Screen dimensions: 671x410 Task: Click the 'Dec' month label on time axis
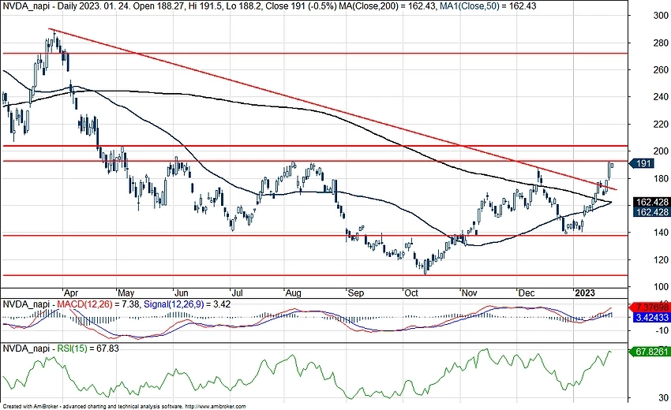tap(526, 293)
